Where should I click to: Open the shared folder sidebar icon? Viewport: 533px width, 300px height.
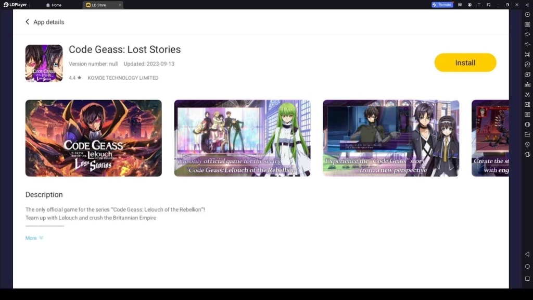(527, 134)
